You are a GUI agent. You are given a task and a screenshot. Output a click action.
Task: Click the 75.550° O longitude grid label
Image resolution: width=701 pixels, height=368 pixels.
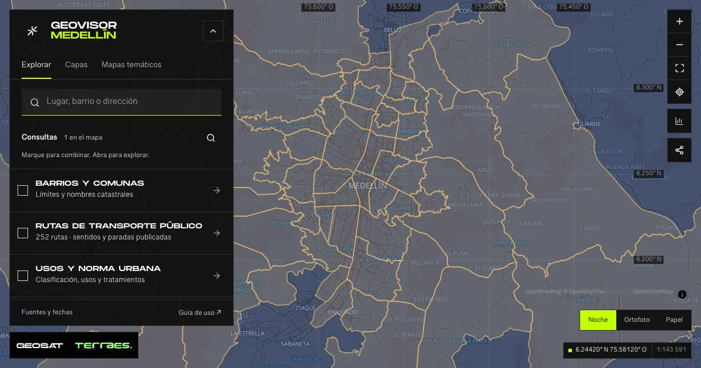[x=404, y=7]
